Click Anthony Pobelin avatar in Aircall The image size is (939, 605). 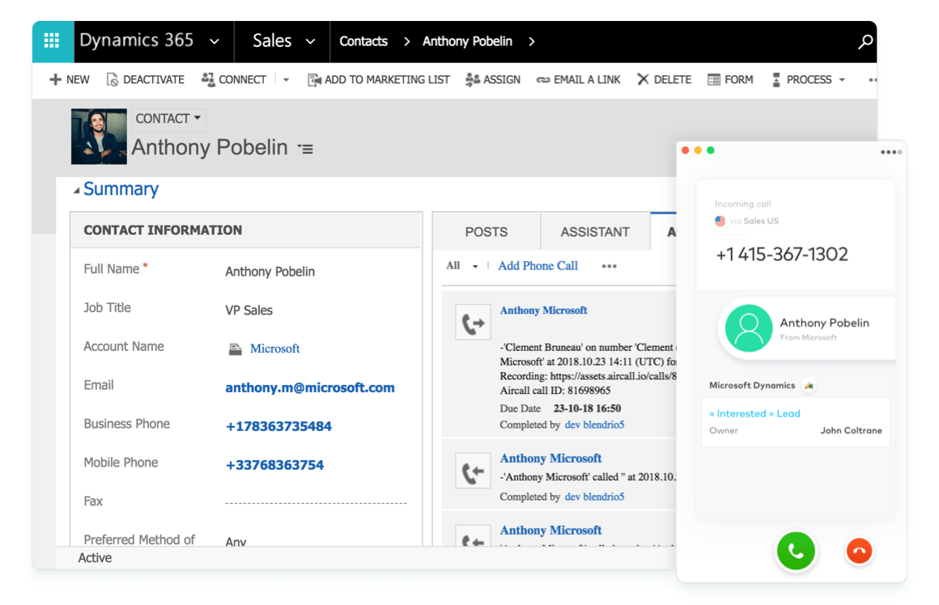(x=749, y=328)
